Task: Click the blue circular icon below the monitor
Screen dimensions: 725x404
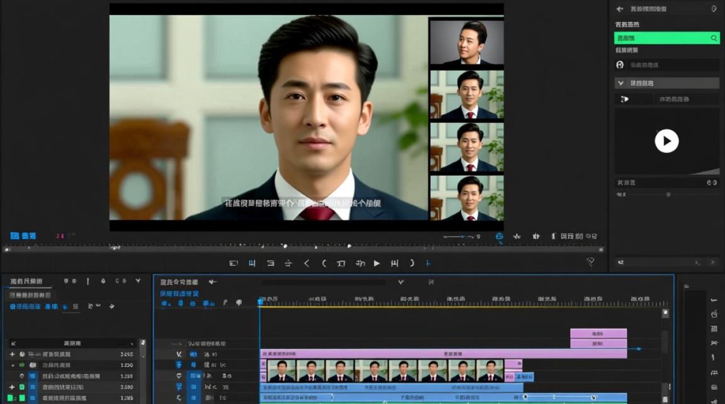Action: click(x=500, y=236)
